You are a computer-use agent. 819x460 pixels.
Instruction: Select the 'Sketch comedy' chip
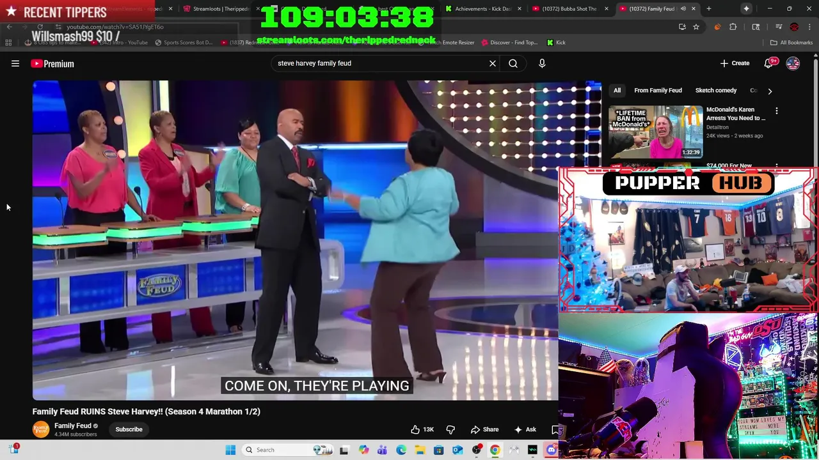pyautogui.click(x=716, y=90)
